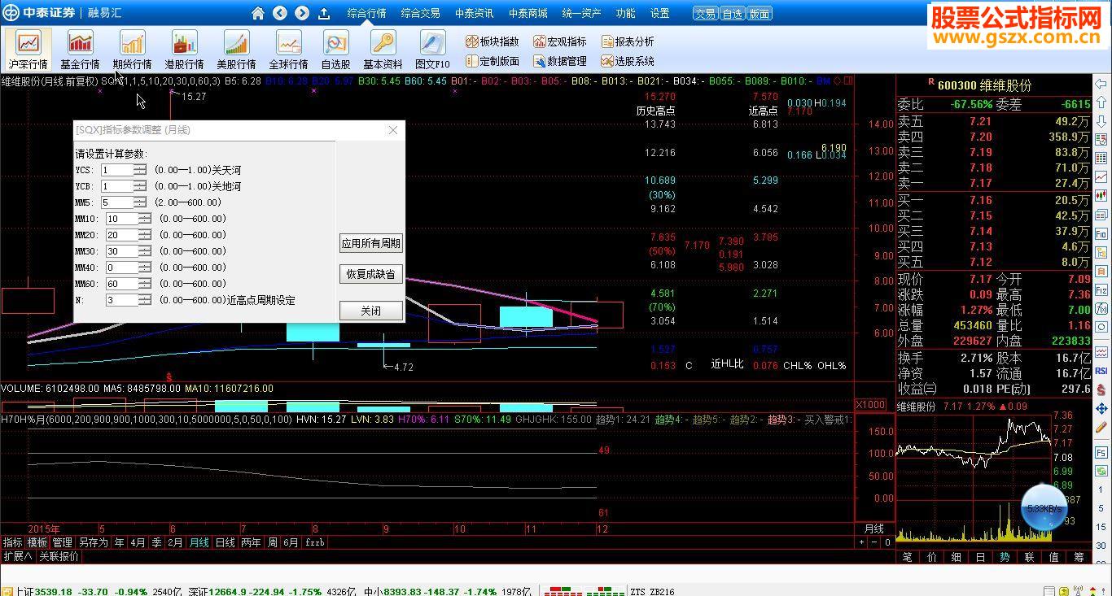Screen dimensions: 1112x596
Task: Adjust the MM20 spinner arrows
Action: [x=145, y=235]
